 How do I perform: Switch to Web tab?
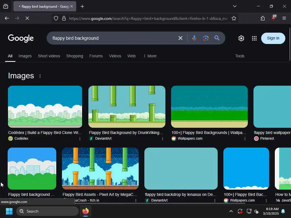click(131, 56)
